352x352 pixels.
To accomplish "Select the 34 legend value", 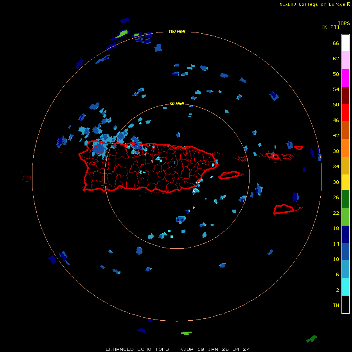I will (336, 166).
